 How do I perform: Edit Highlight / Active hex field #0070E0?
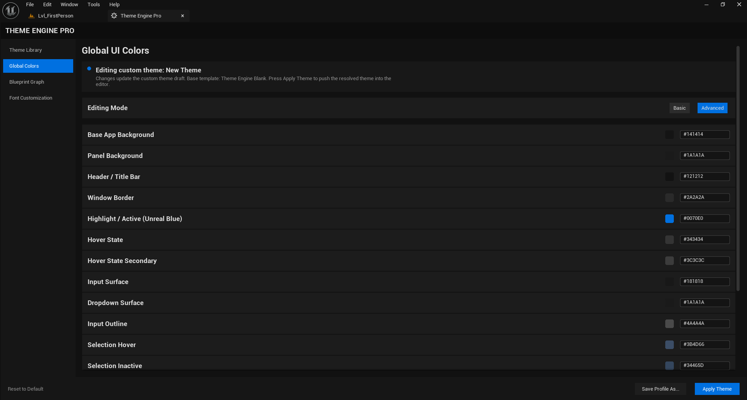[705, 219]
